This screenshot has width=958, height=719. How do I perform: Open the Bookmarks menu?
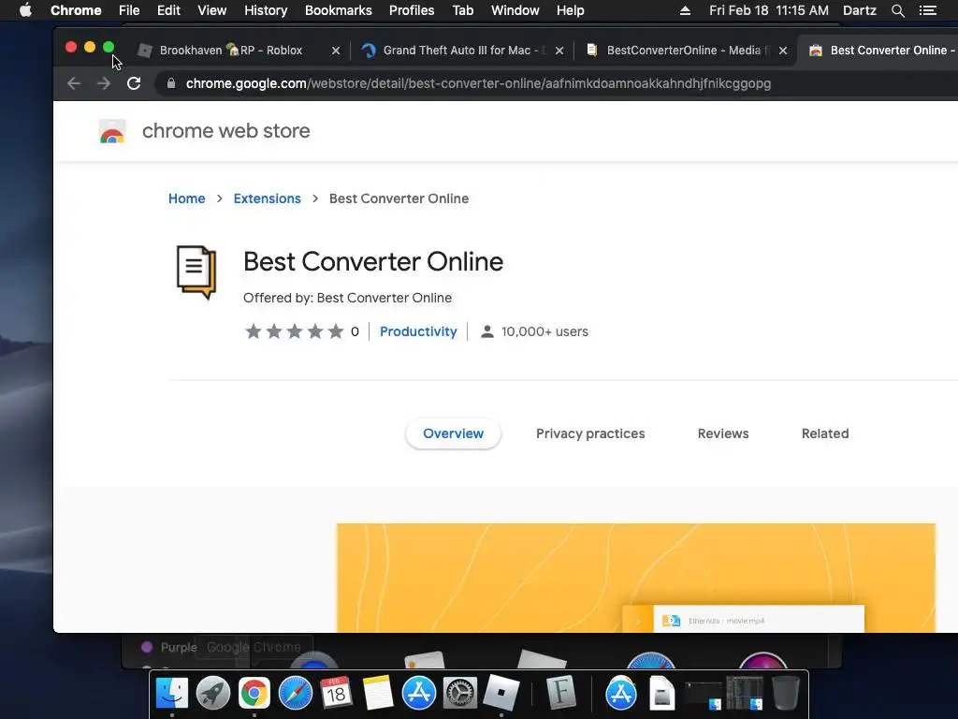(x=339, y=10)
